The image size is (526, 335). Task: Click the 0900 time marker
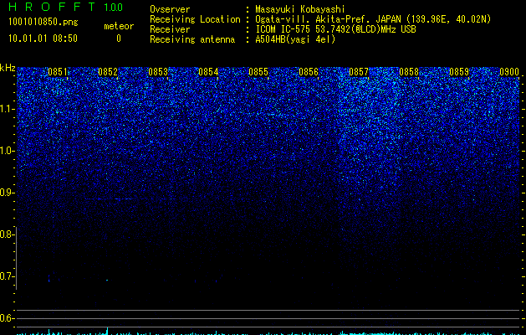(x=509, y=72)
